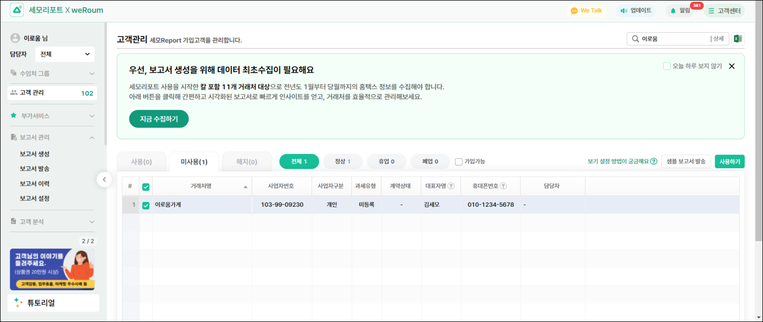
Task: Click help icon next to 대표자명
Action: tap(451, 186)
